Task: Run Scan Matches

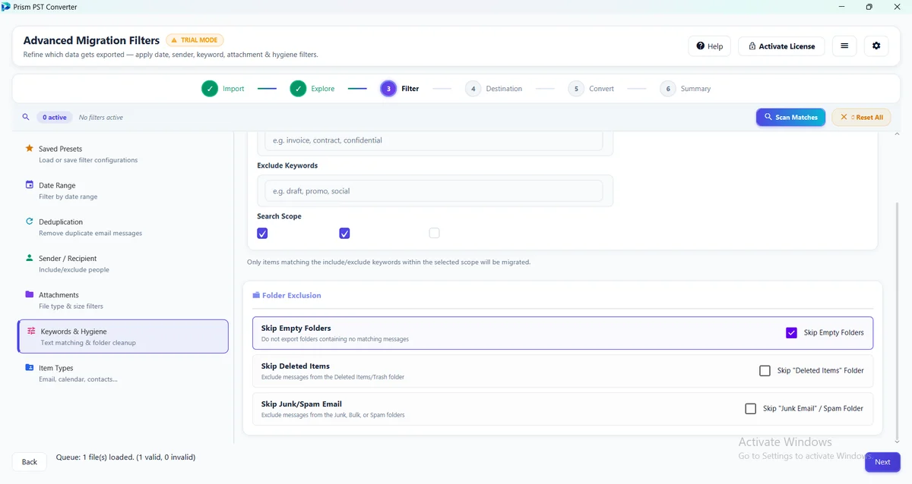Action: click(x=790, y=118)
